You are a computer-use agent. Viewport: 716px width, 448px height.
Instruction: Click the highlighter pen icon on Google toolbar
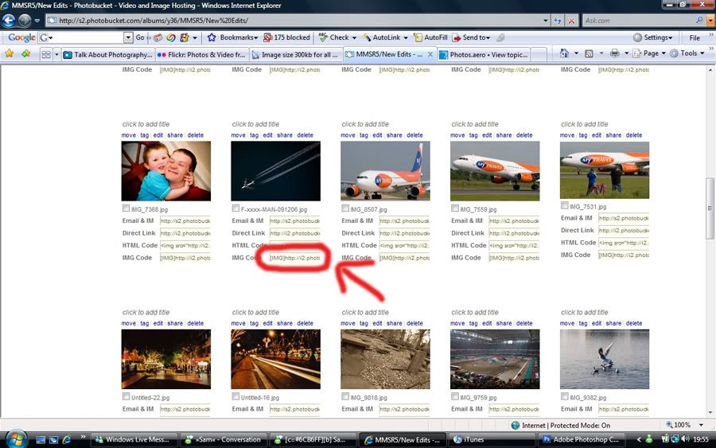coord(501,37)
